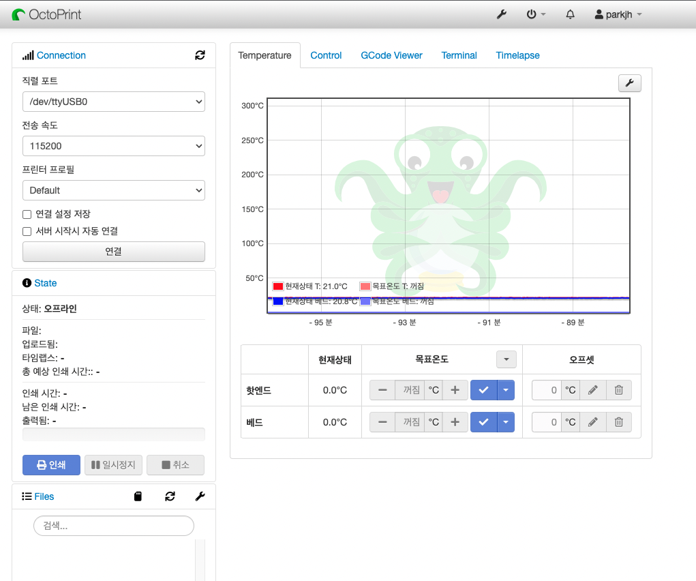Collapse the State panel header
This screenshot has height=581, width=696.
[x=45, y=283]
